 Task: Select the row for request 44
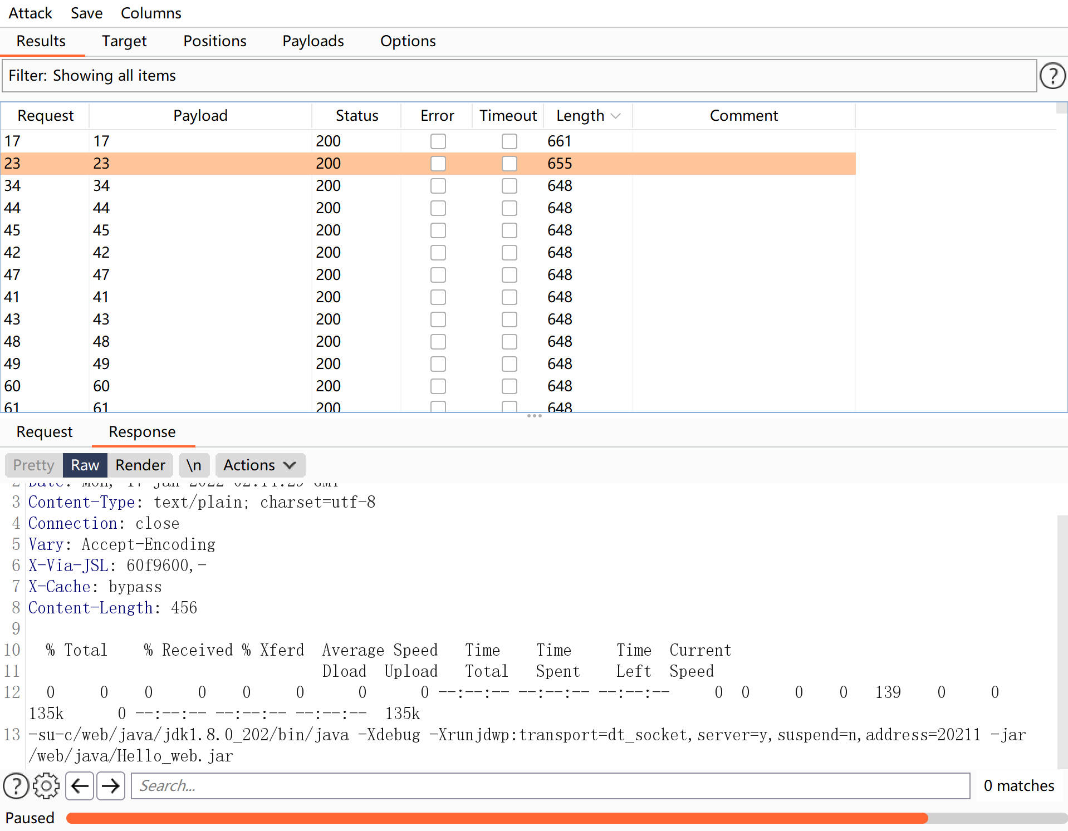[x=428, y=208]
